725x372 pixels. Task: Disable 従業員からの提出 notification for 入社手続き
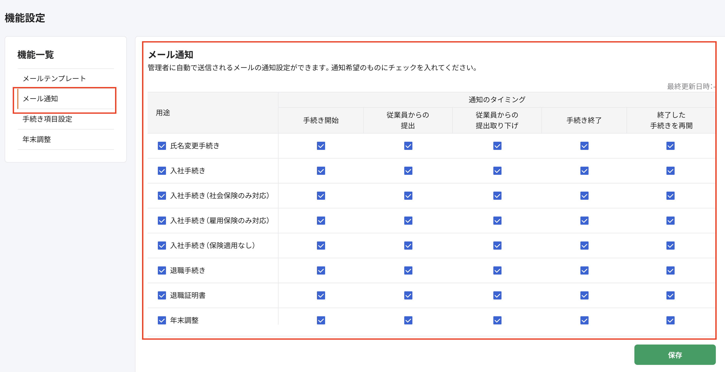408,170
